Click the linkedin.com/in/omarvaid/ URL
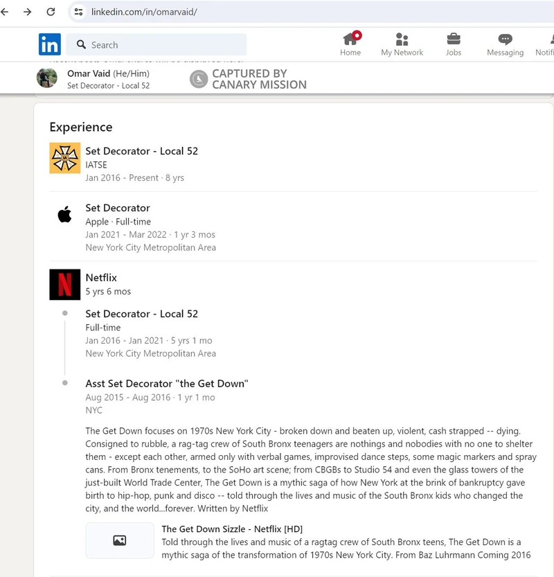 pos(144,12)
